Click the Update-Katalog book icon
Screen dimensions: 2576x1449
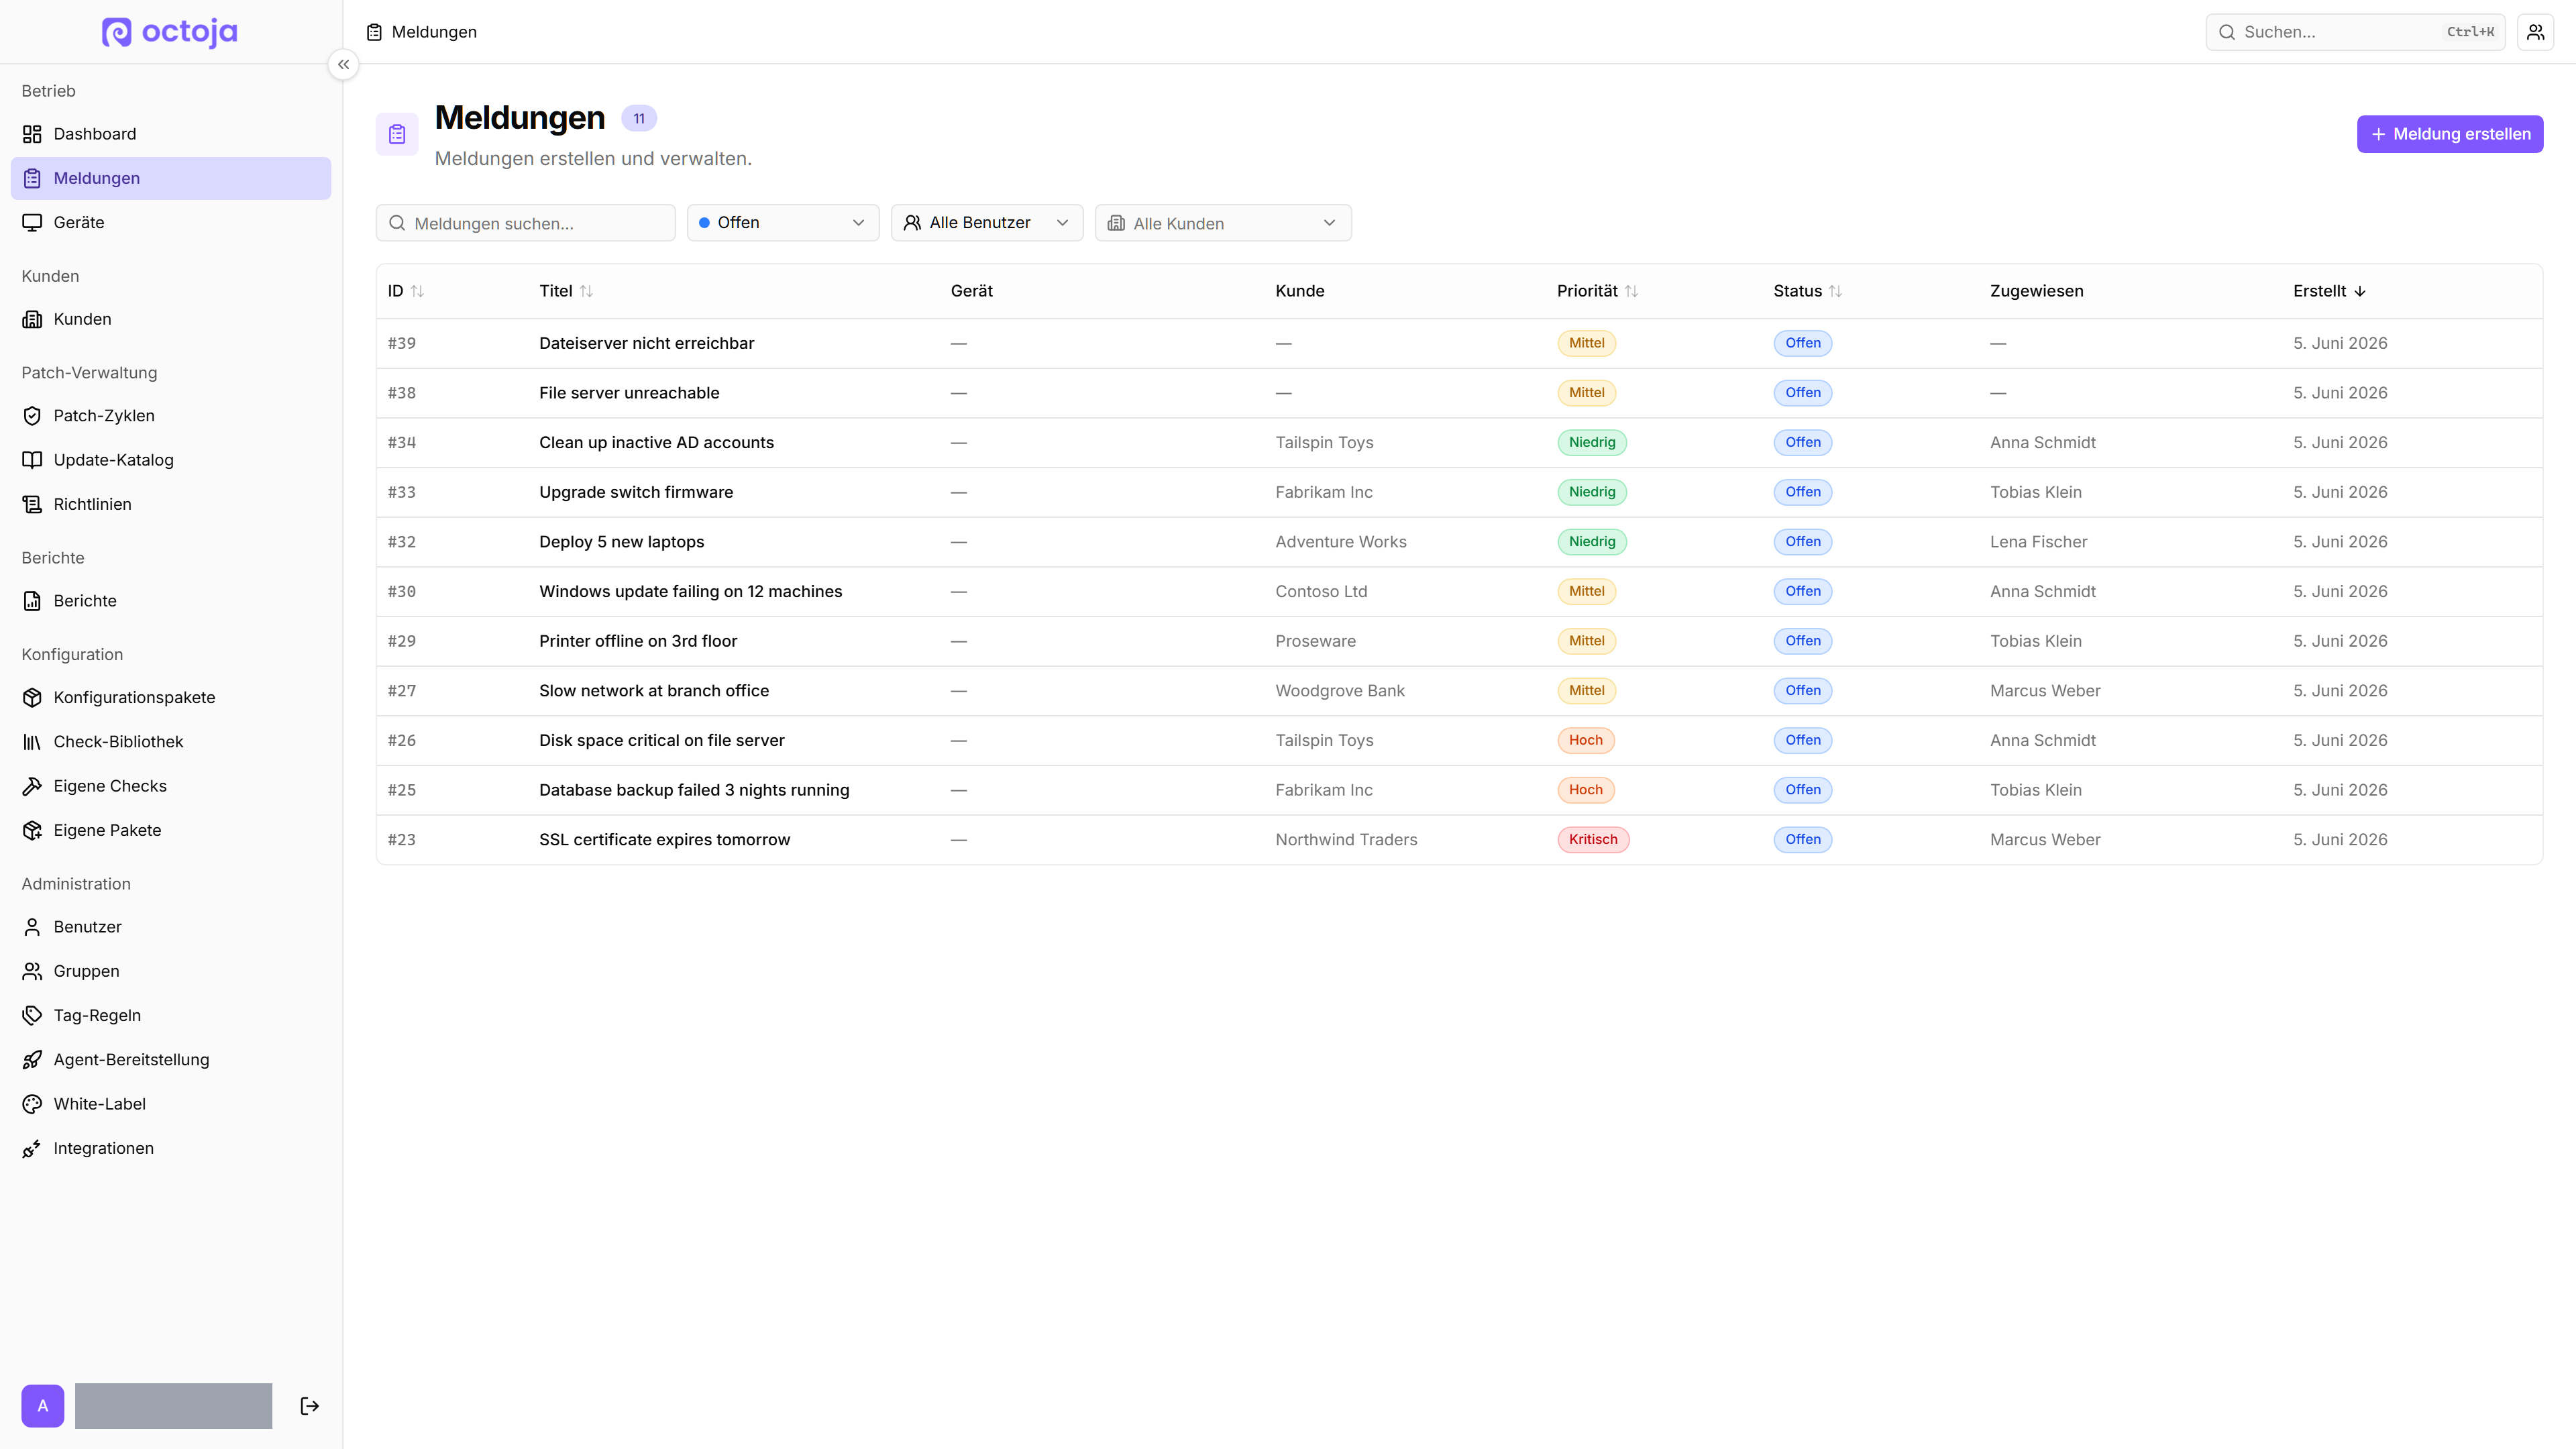pyautogui.click(x=32, y=460)
